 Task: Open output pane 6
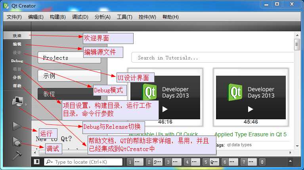click(230, 162)
